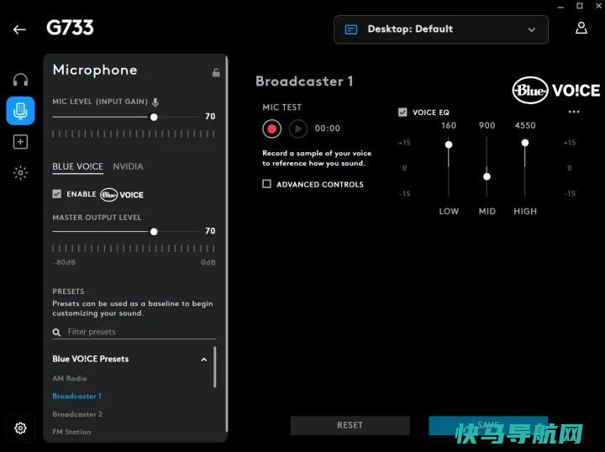The height and width of the screenshot is (452, 605).
Task: Click the 160 frequency value above LOW
Action: coord(449,125)
